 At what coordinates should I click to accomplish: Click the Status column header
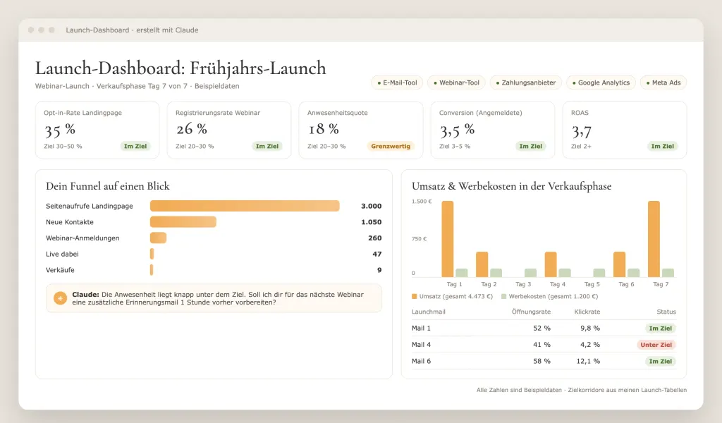pos(666,312)
